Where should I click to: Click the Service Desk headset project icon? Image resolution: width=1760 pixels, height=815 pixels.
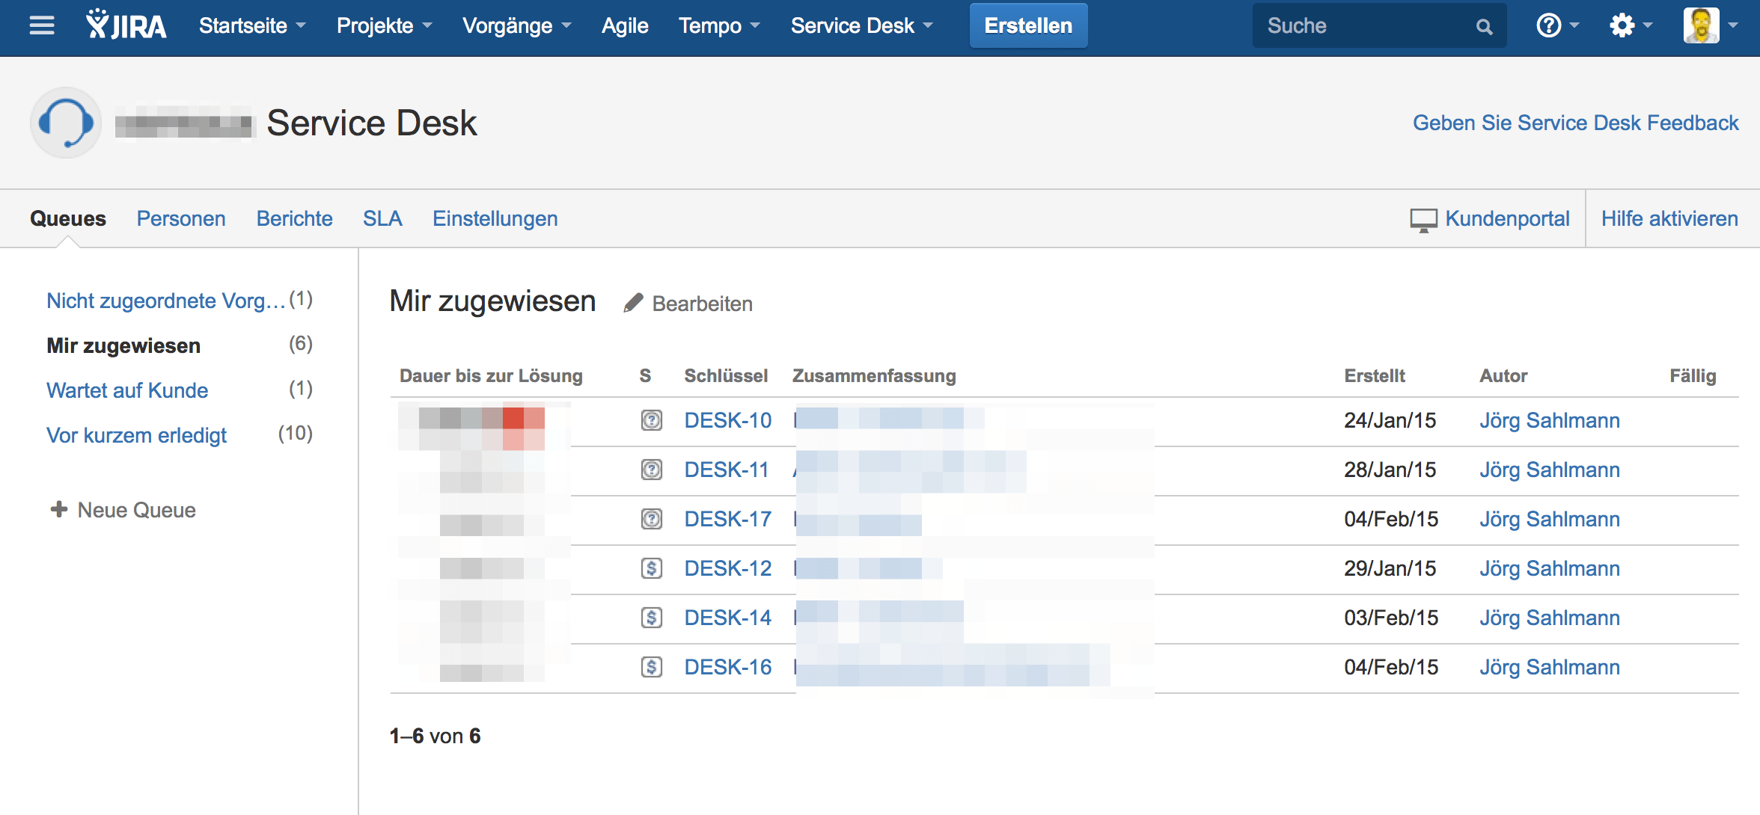tap(66, 123)
